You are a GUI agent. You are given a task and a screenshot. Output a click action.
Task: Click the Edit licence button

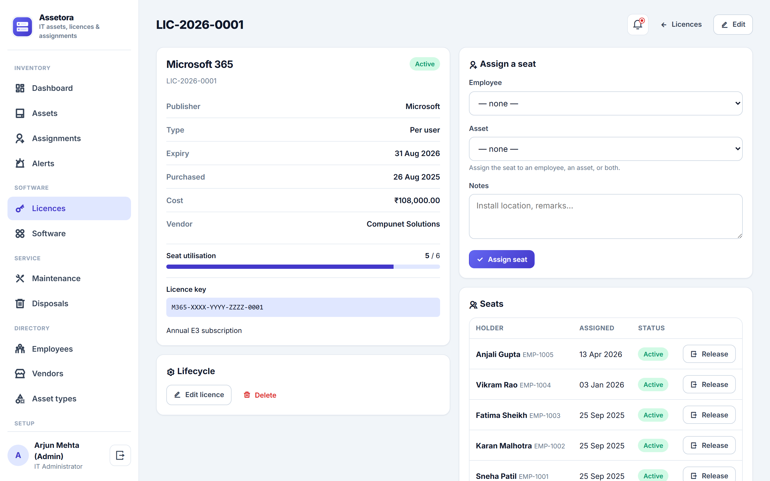click(199, 395)
